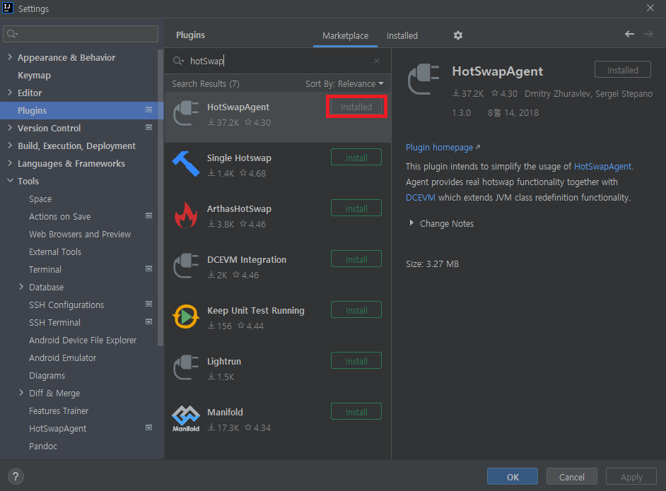666x491 pixels.
Task: Select the Keep Unit Test Running icon
Action: coord(186,317)
